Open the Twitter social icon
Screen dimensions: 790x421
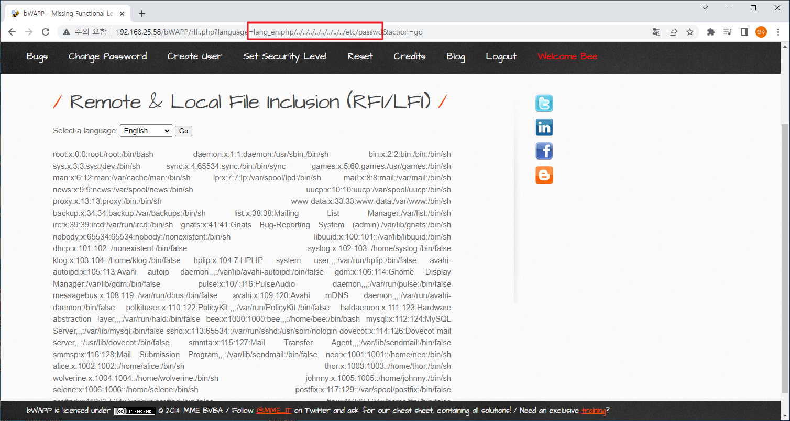(544, 104)
